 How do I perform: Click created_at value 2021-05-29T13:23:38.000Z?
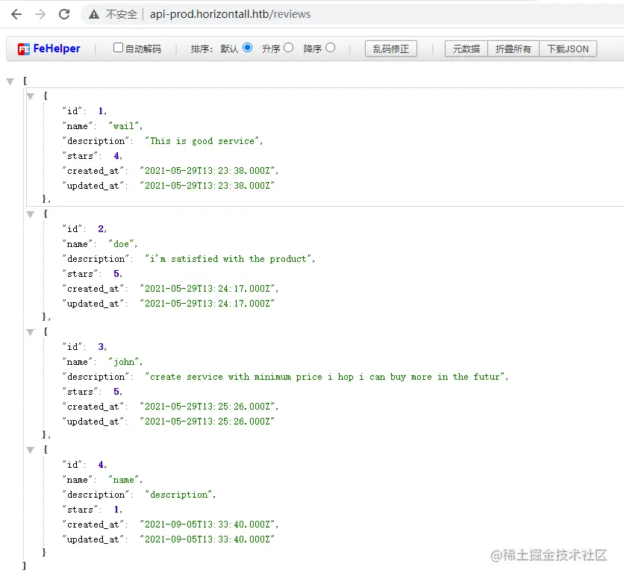point(207,171)
